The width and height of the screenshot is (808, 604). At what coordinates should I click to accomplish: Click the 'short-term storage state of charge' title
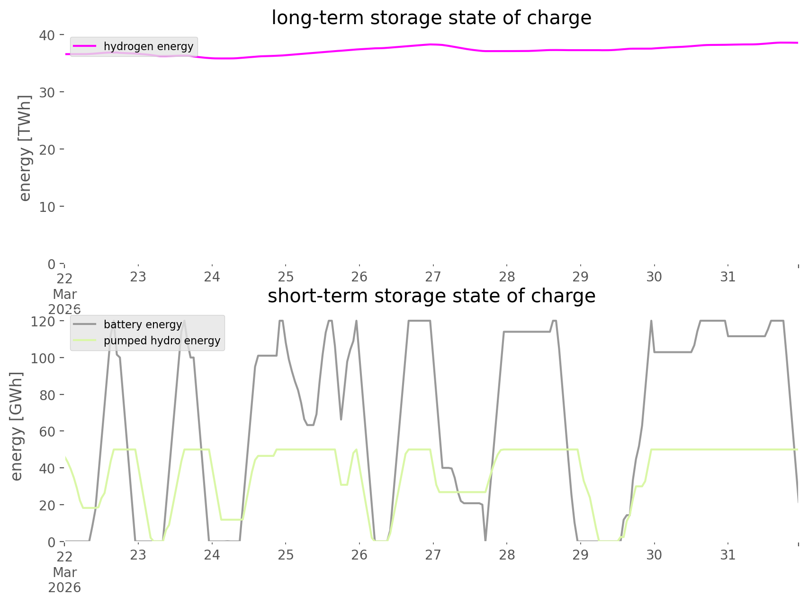tap(431, 296)
